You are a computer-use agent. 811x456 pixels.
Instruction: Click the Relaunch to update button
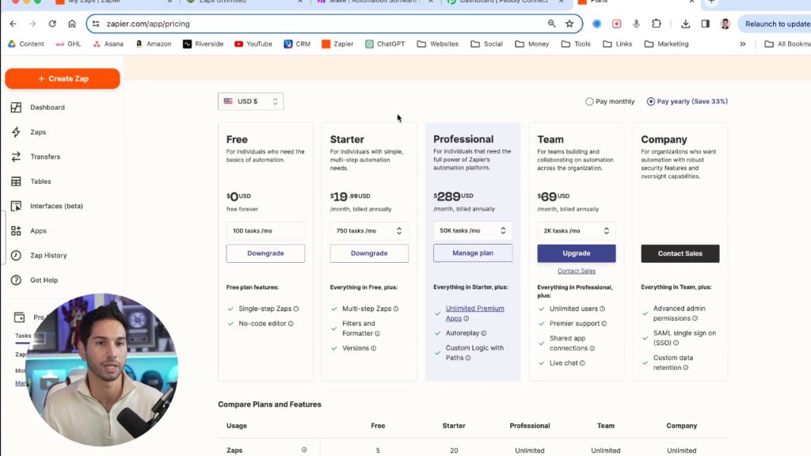coord(775,24)
